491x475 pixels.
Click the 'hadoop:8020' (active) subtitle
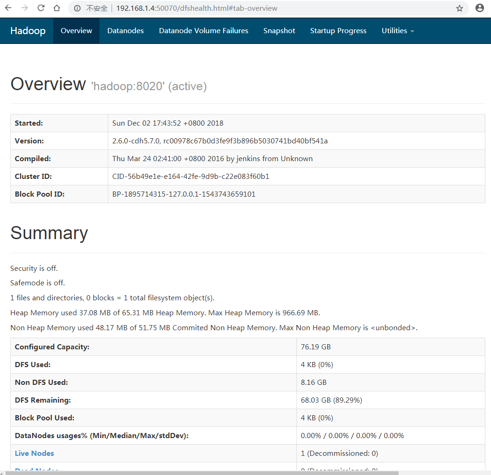tap(149, 86)
